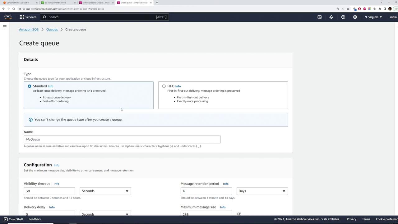Viewport: 398px width, 224px height.
Task: Open the Services grid menu
Action: point(22,17)
